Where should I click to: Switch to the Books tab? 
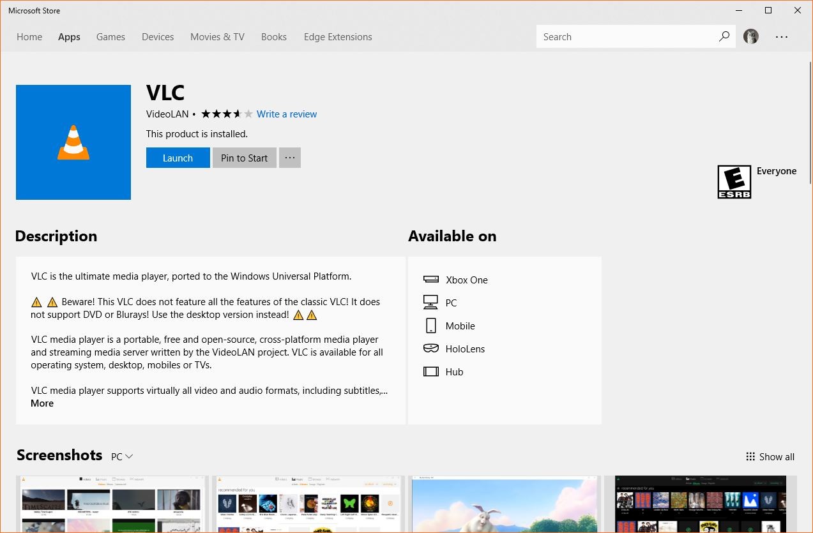pos(274,37)
